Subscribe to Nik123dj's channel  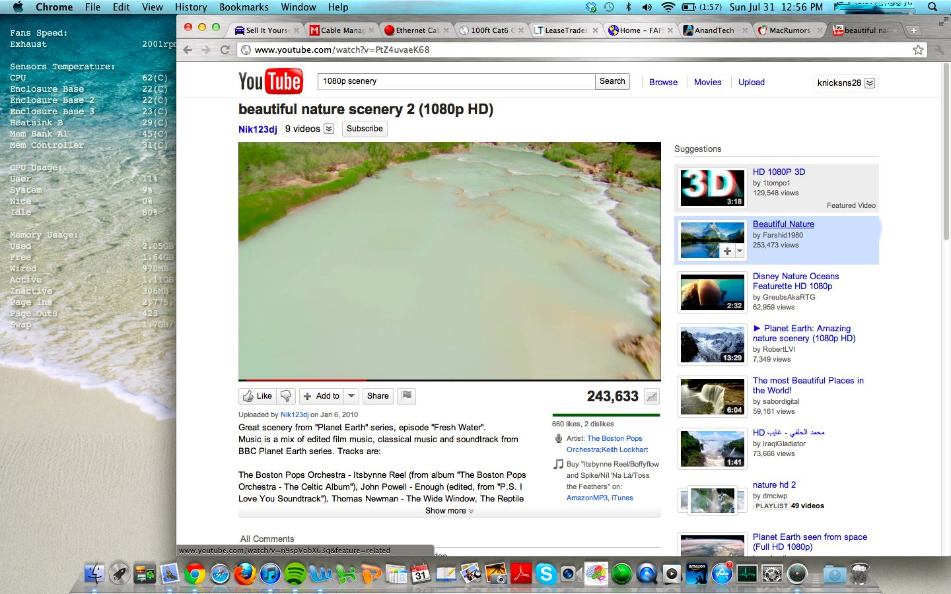coord(365,129)
